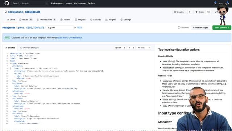The image size is (232, 131).
Task: Click the code line 'labels: [Bug, Needs Triage]'
Action: 24,58
